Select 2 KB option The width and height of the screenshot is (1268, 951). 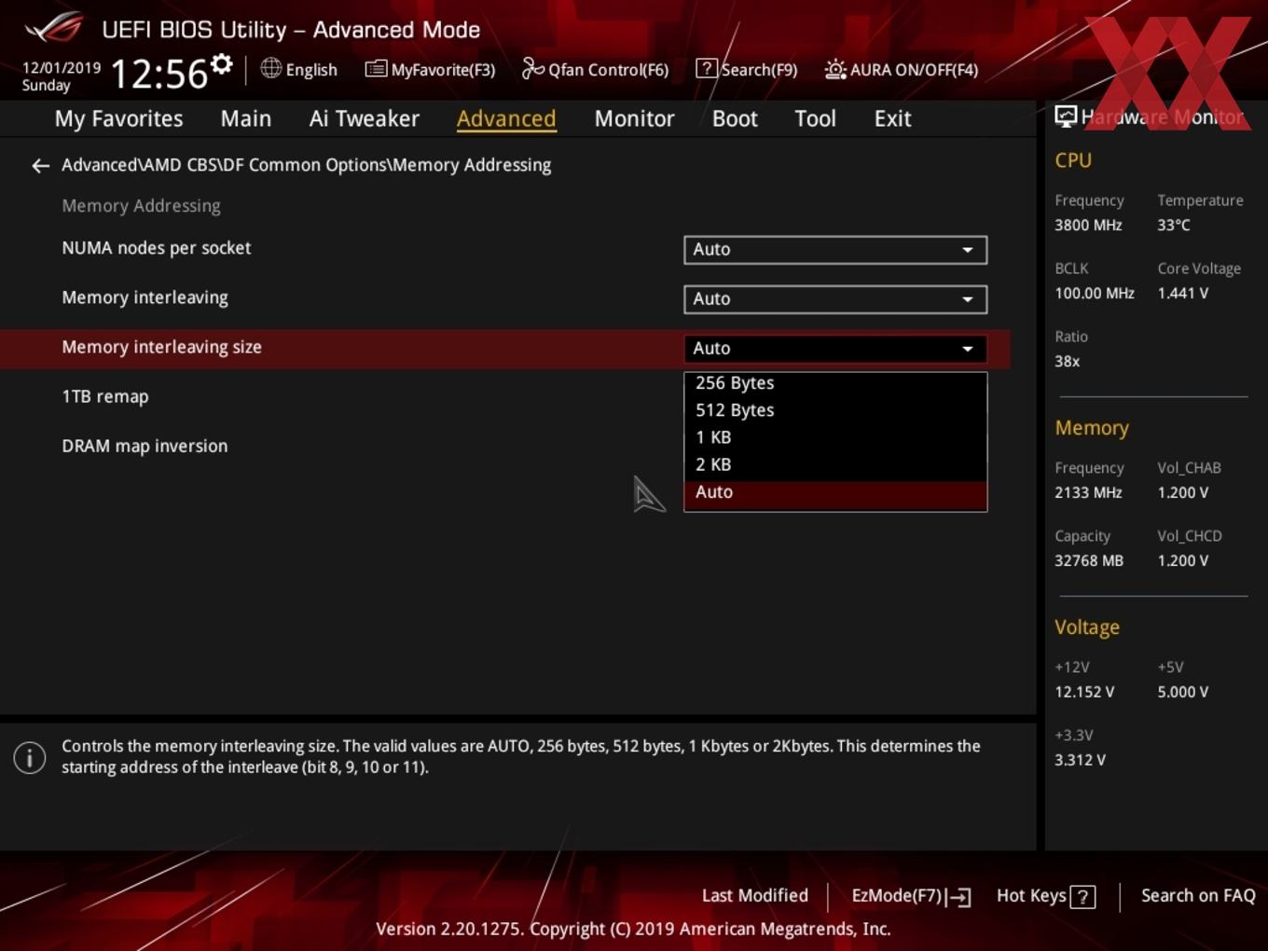835,464
